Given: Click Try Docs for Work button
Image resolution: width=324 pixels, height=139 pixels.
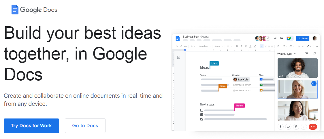Looking at the screenshot, I should coord(31,125).
